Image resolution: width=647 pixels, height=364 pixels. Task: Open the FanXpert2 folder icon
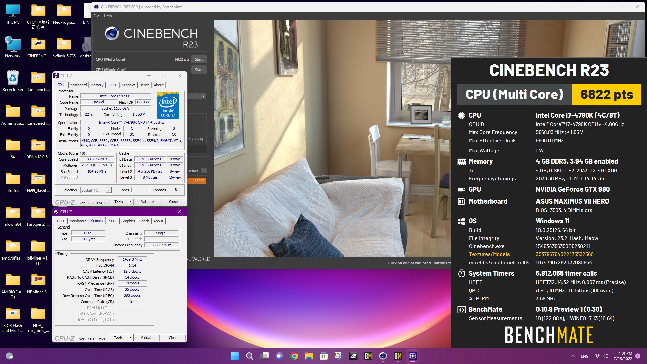[x=38, y=216]
